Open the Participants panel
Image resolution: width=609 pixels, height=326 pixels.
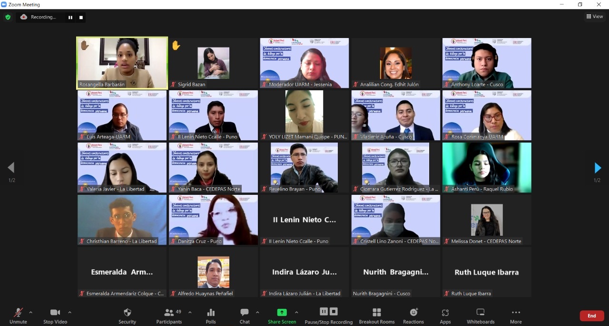pyautogui.click(x=169, y=316)
